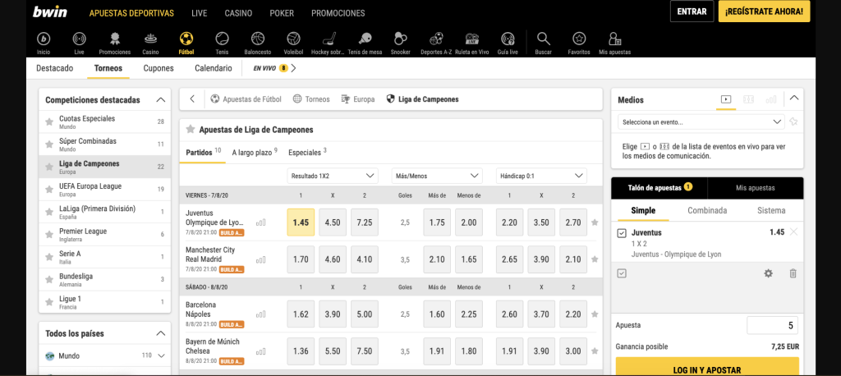Collapse the Todos los países section
Screen dimensions: 841x376
tap(160, 333)
